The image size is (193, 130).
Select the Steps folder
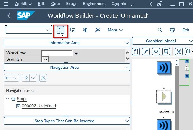coord(22,99)
